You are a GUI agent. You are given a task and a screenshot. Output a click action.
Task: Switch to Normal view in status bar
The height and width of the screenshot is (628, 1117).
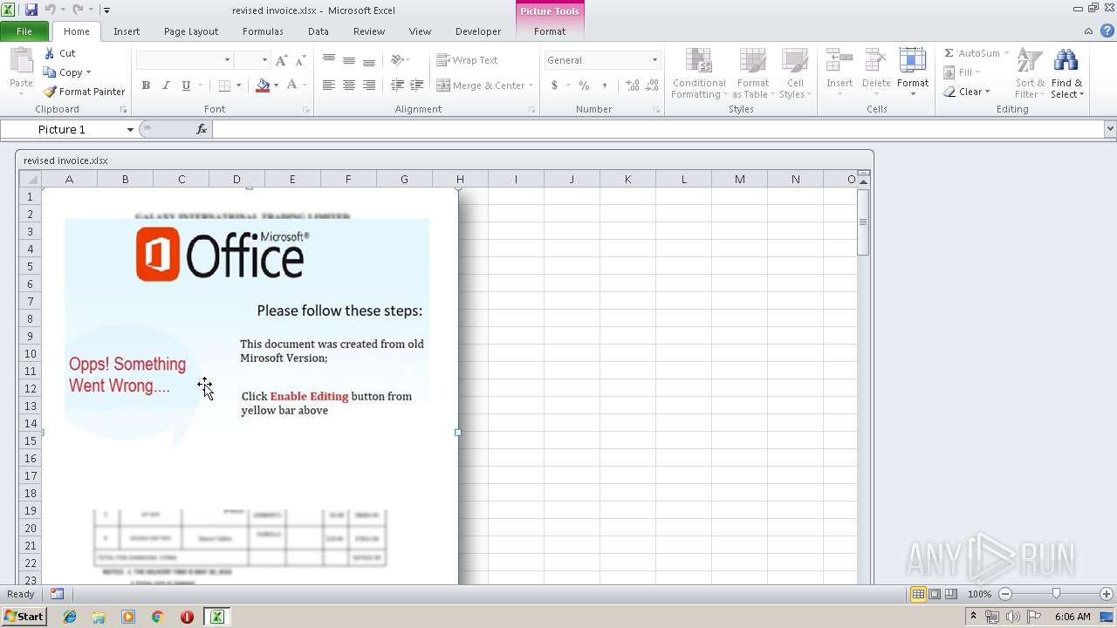pos(918,594)
